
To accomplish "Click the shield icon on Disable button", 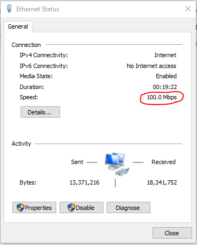I will pyautogui.click(x=71, y=208).
